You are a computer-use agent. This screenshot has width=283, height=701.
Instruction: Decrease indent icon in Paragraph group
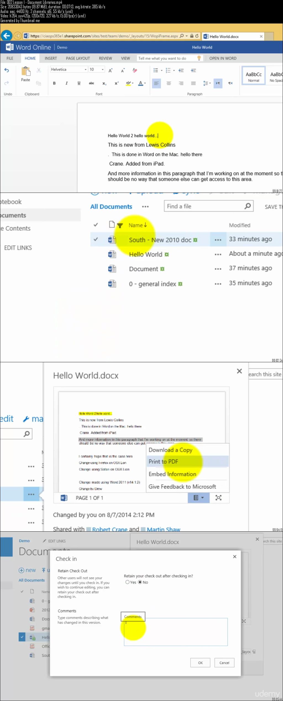coord(181,70)
